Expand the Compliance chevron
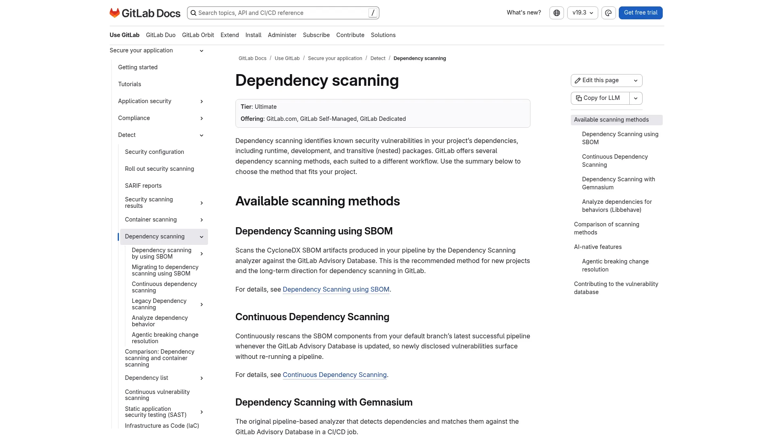This screenshot has height=435, width=774. coord(202,118)
